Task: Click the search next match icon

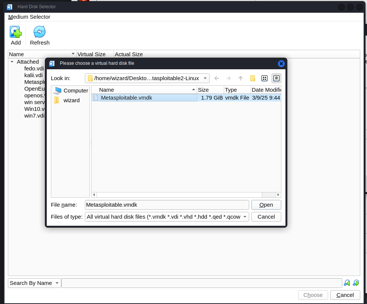Action: pyautogui.click(x=356, y=283)
